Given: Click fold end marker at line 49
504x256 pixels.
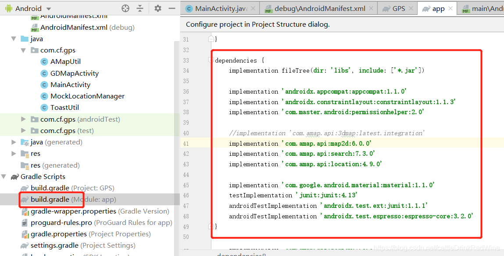Looking at the screenshot, I should [x=211, y=226].
